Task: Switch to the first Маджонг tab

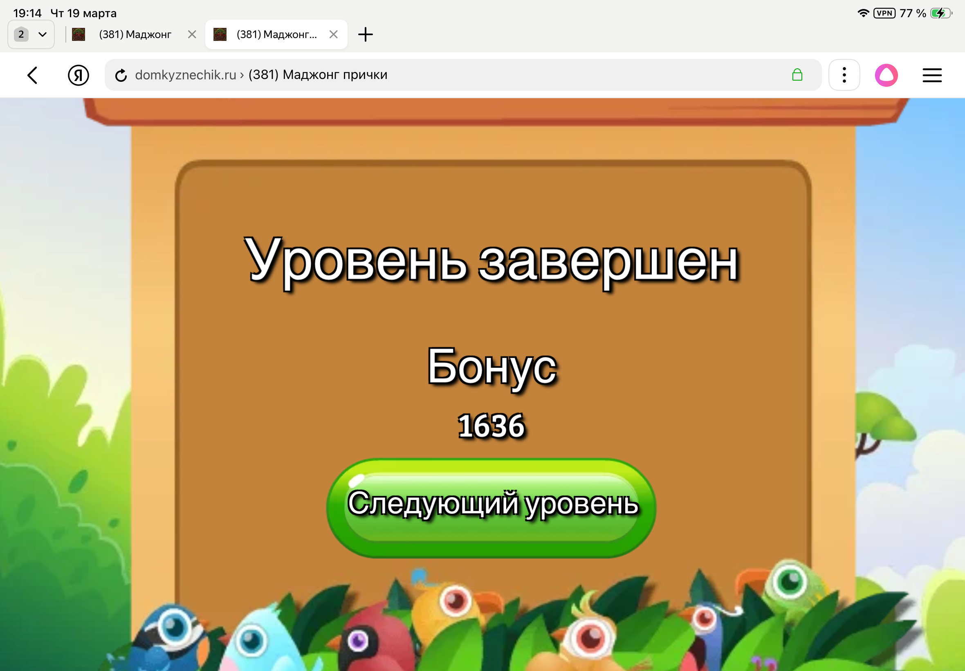Action: [135, 34]
